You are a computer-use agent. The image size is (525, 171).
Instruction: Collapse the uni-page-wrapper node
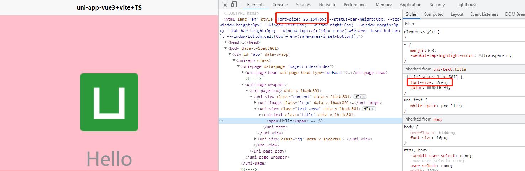click(x=243, y=85)
